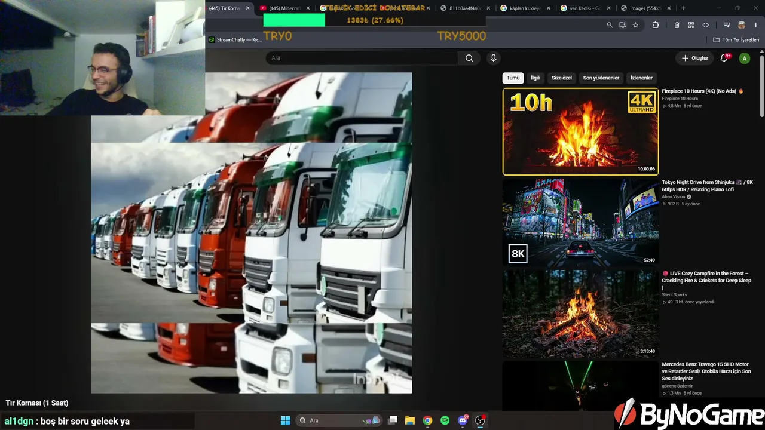The width and height of the screenshot is (765, 430).
Task: Select the Tümü filter chip
Action: [513, 78]
